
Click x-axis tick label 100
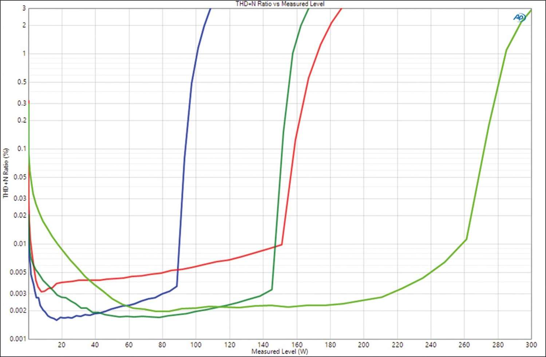pyautogui.click(x=196, y=345)
